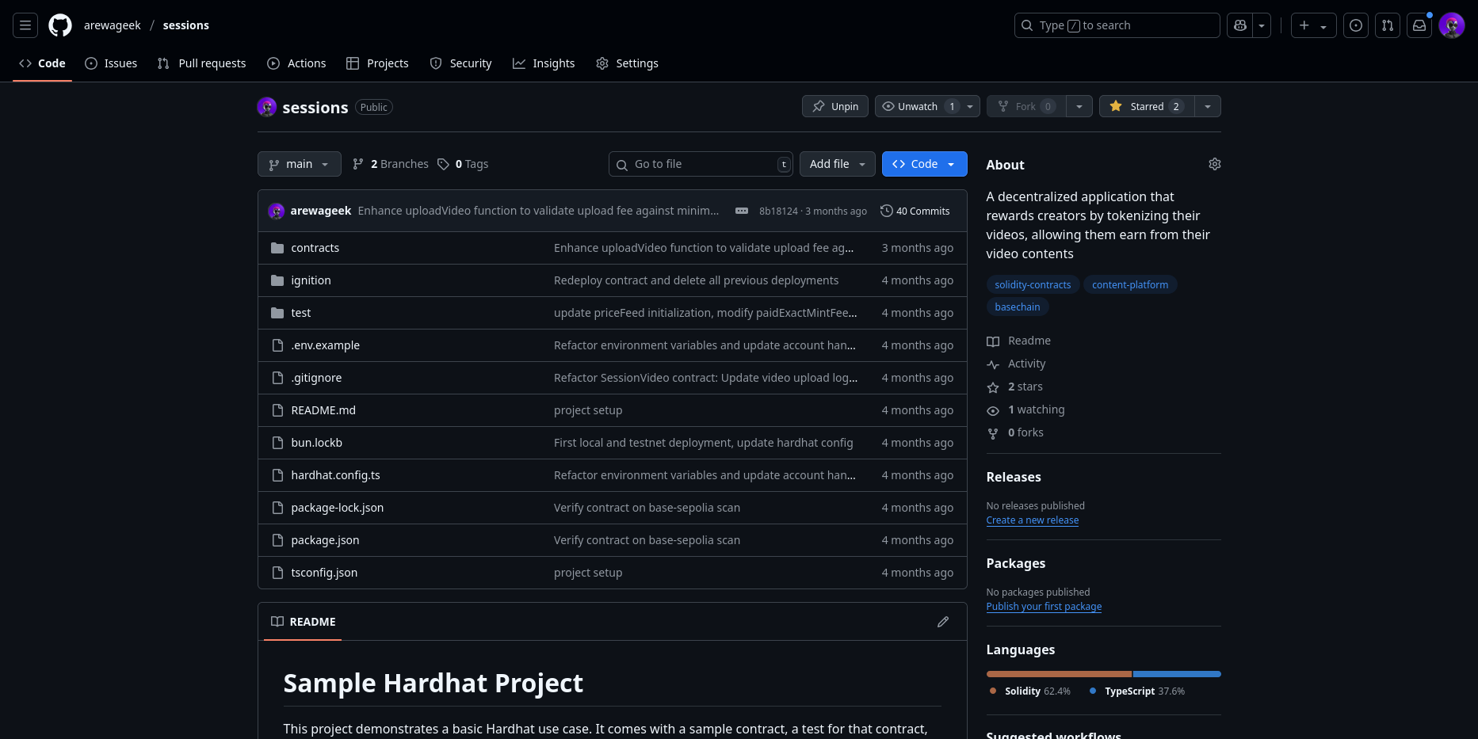Expand the Add file dropdown
1478x739 pixels.
click(x=837, y=164)
